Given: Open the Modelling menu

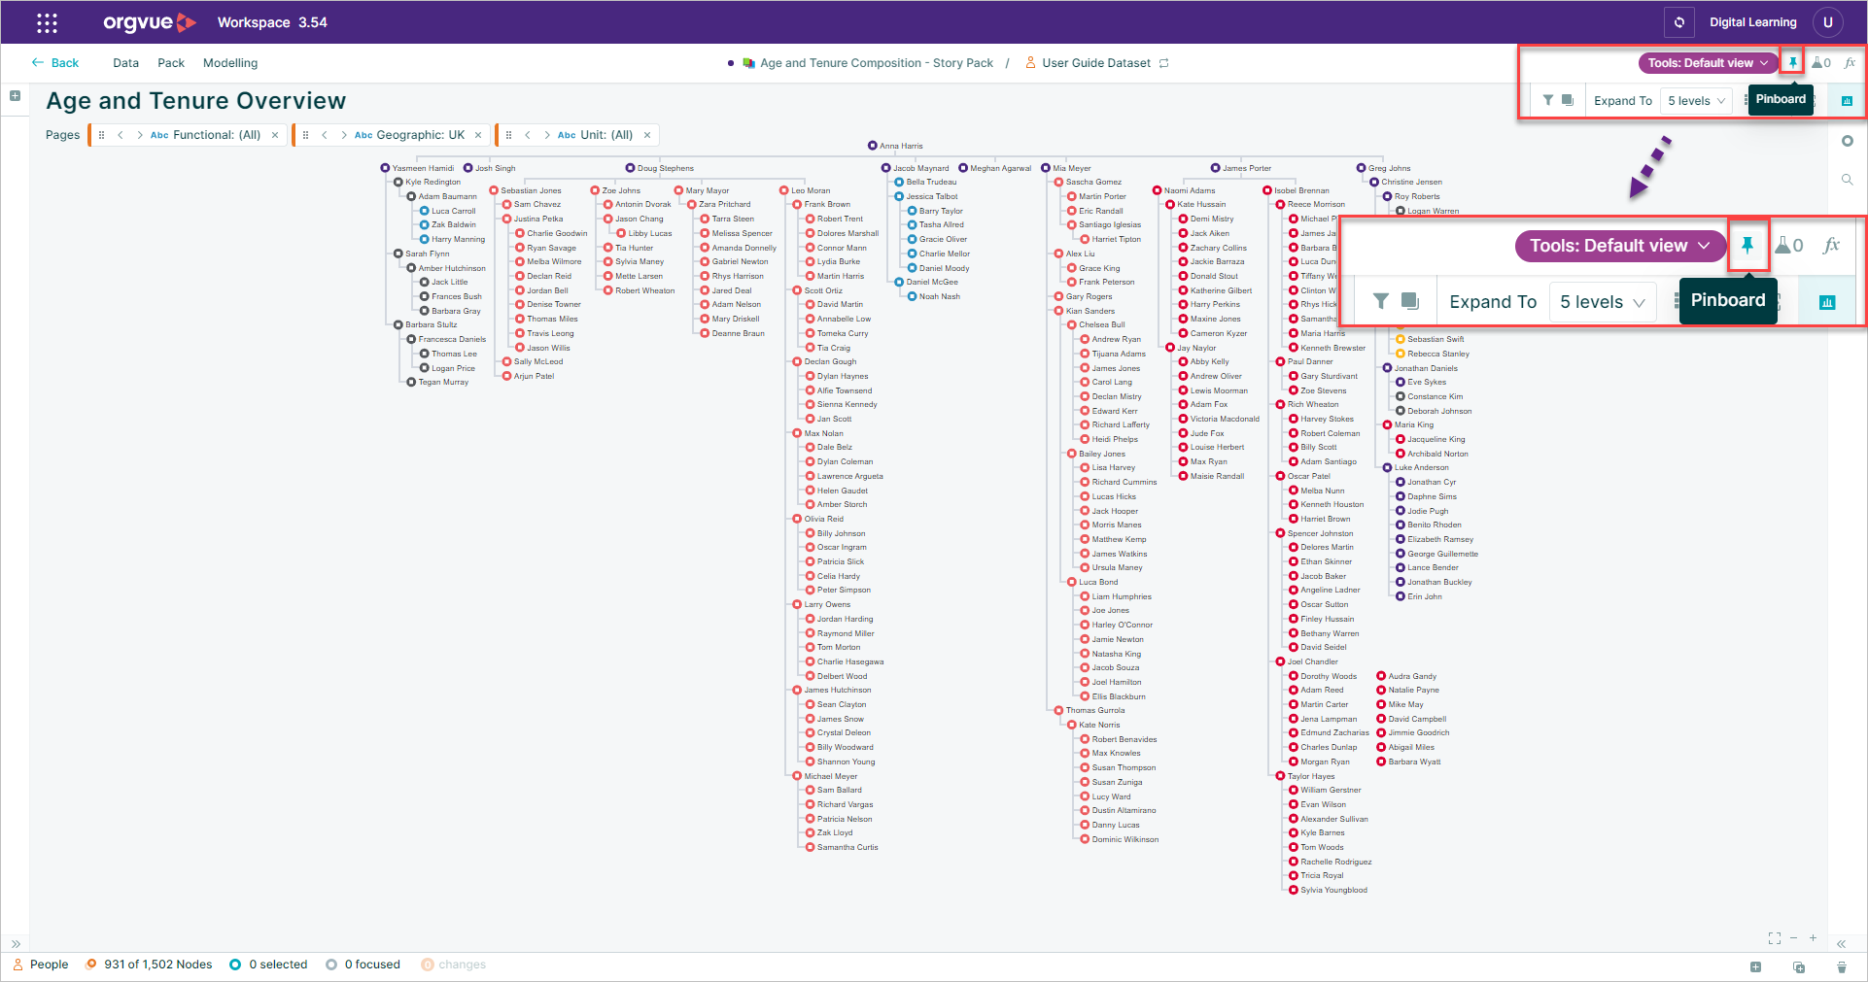Looking at the screenshot, I should pos(230,63).
